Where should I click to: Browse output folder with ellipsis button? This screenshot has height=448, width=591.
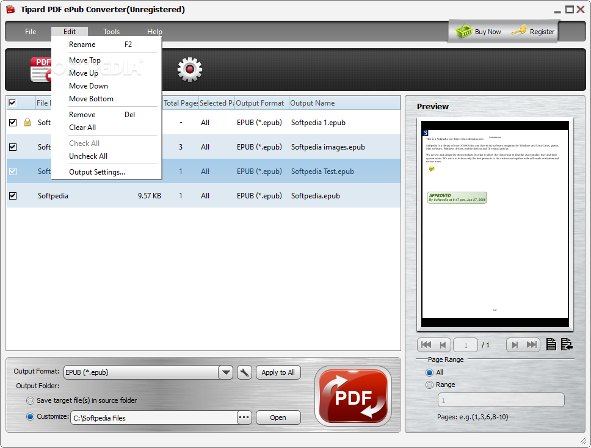(x=244, y=417)
